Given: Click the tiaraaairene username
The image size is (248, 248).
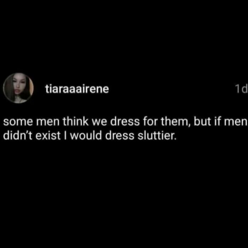Looking at the screenshot, I should tap(77, 89).
